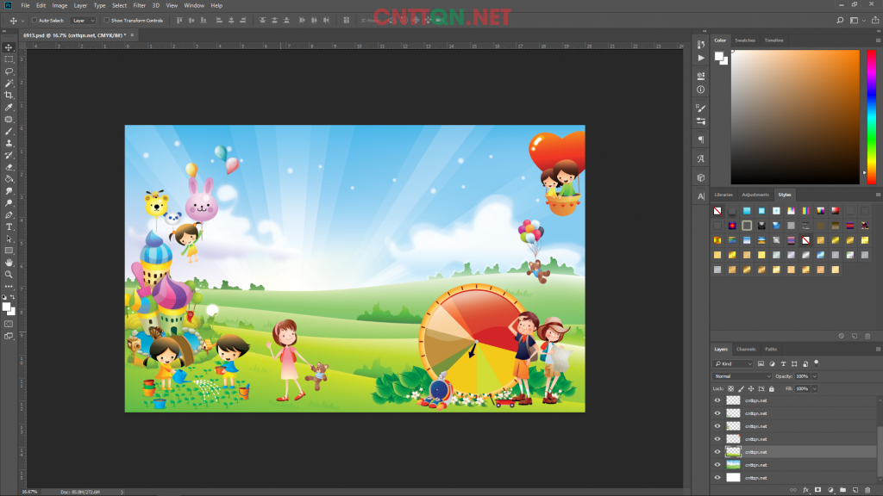The image size is (883, 496).
Task: Open the Info panel icon
Action: point(700,90)
